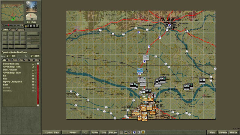This screenshot has height=135, width=240.
Task: Click the Cmd button
Action: 104,132
